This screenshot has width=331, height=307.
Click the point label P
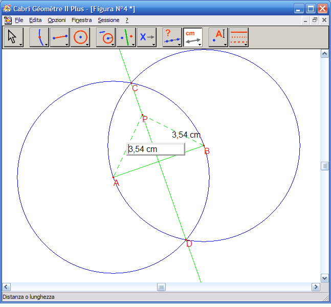point(145,119)
